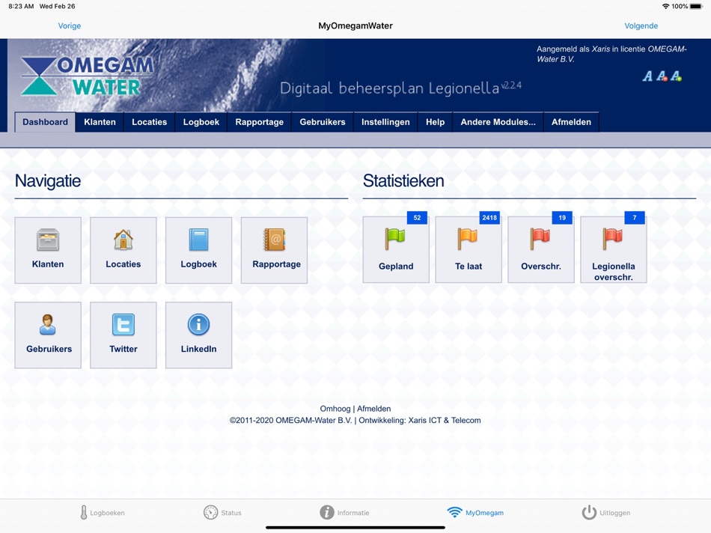Open the Rapportage address book tile
This screenshot has width=711, height=533.
(275, 250)
